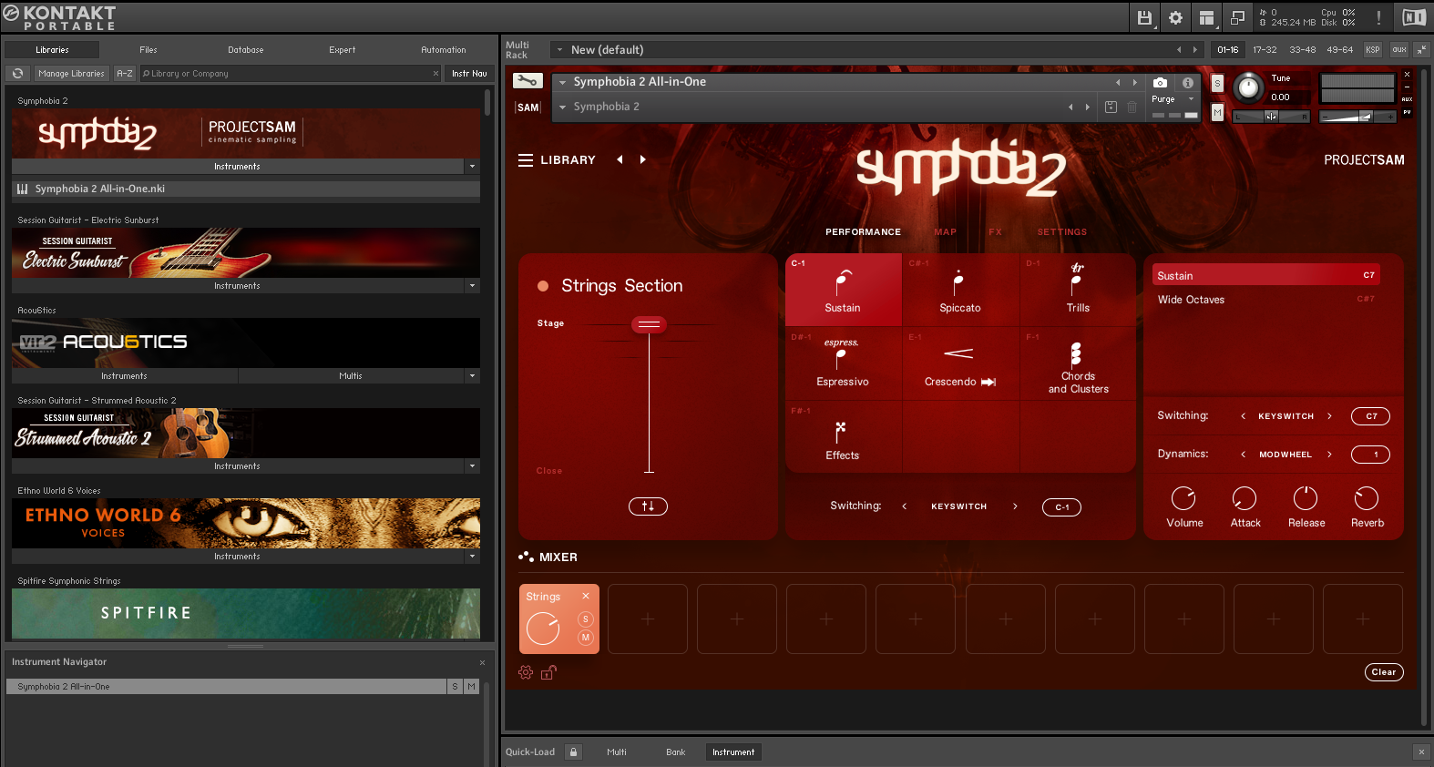Expand Strummed Acoustic 2 Instruments dropdown arrow
1434x767 pixels.
472,466
